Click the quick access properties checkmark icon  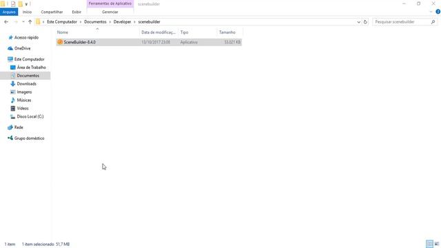[x=13, y=4]
